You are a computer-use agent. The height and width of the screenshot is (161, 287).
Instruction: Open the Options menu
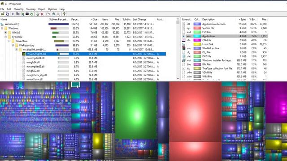[x=52, y=9]
